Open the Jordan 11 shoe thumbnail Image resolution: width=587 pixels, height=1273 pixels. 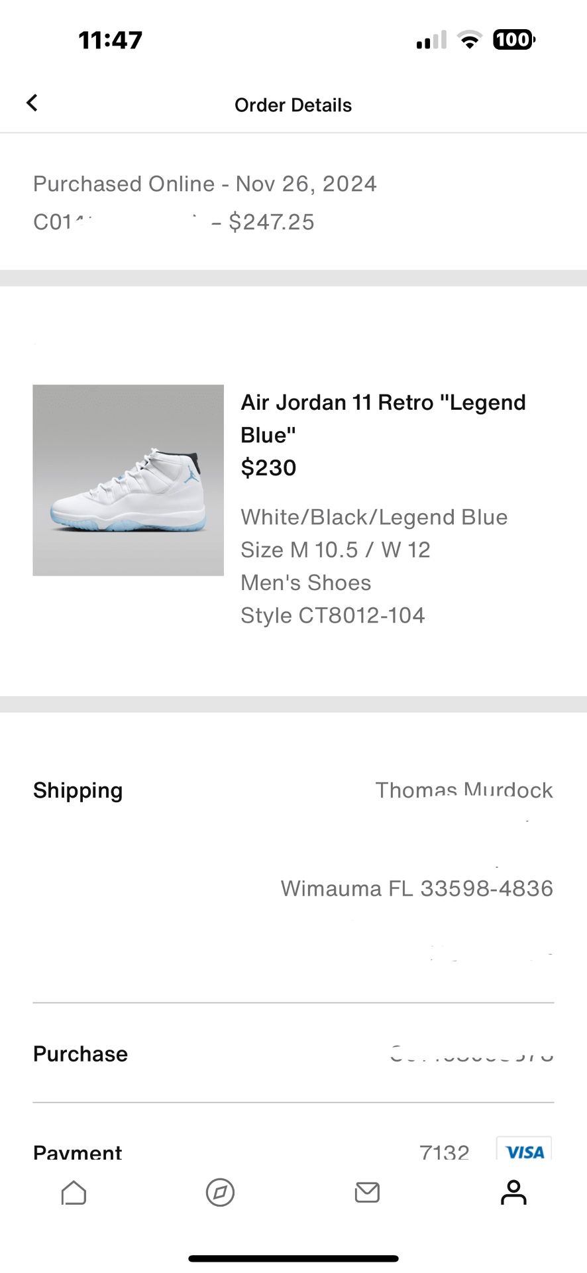coord(129,480)
